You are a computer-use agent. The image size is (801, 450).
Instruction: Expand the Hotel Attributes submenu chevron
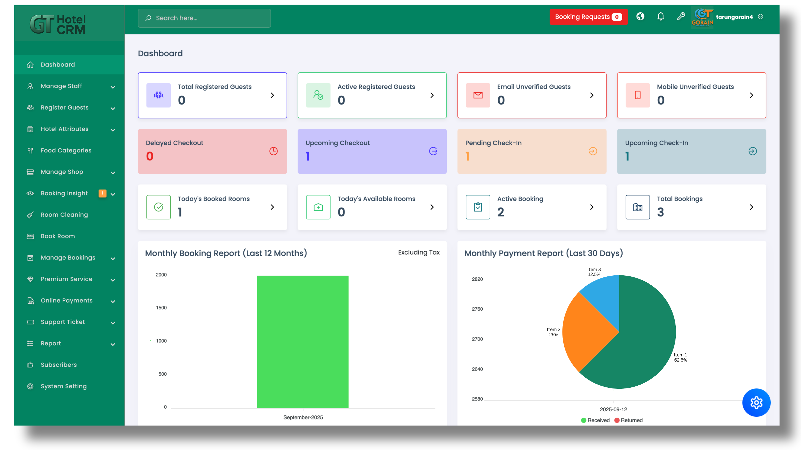(x=113, y=130)
